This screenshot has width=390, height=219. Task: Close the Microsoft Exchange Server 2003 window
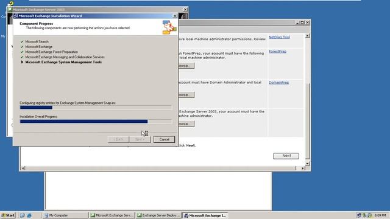185,10
